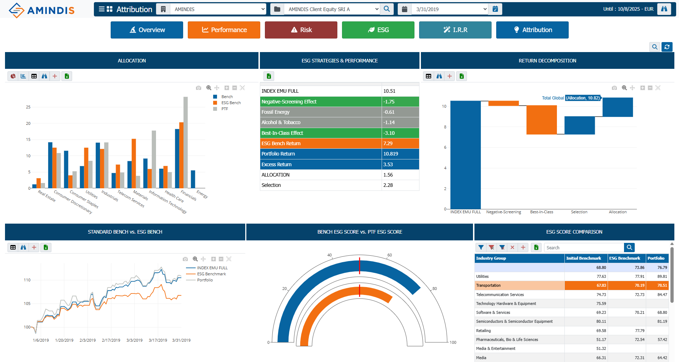Screen dimensions: 679x362
Task: Switch to the Risk tab
Action: tap(301, 30)
